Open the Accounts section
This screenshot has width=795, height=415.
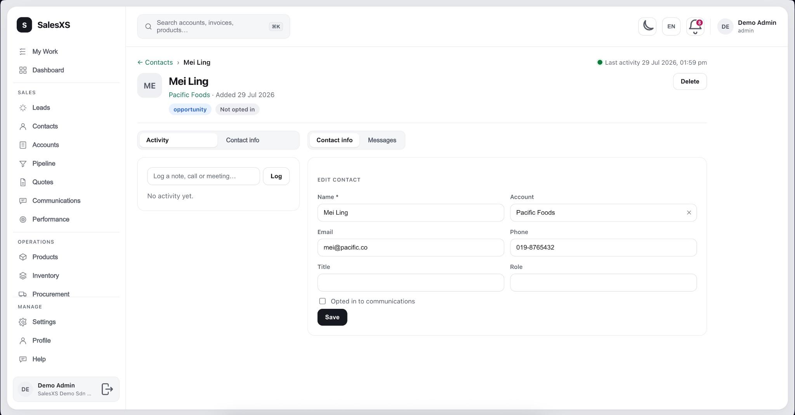pos(66,145)
